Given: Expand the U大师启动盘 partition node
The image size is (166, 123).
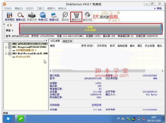Looking at the screenshot, I should click(x=10, y=50).
